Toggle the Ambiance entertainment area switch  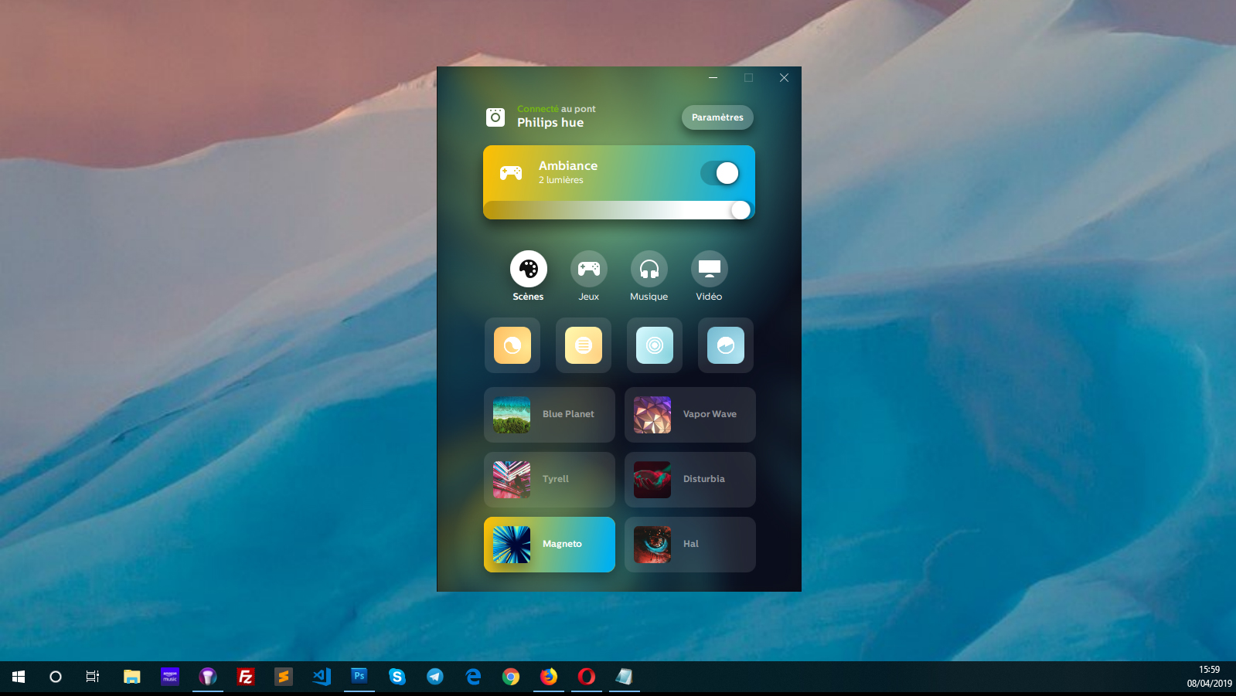tap(720, 173)
